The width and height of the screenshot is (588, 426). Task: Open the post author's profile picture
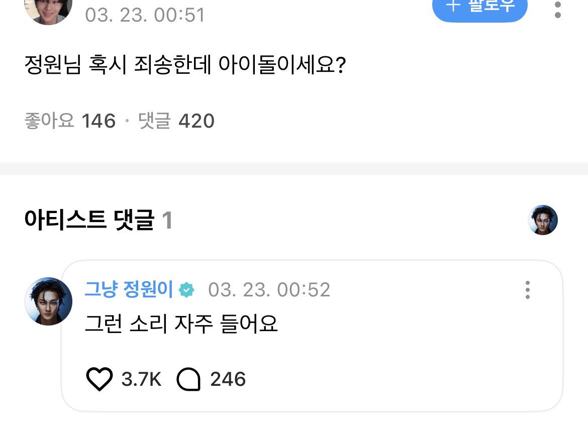48,9
